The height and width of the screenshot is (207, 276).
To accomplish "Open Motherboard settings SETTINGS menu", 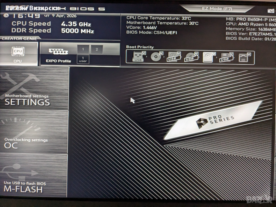I will (34, 88).
